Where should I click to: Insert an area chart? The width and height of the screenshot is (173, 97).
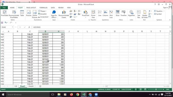point(75,14)
